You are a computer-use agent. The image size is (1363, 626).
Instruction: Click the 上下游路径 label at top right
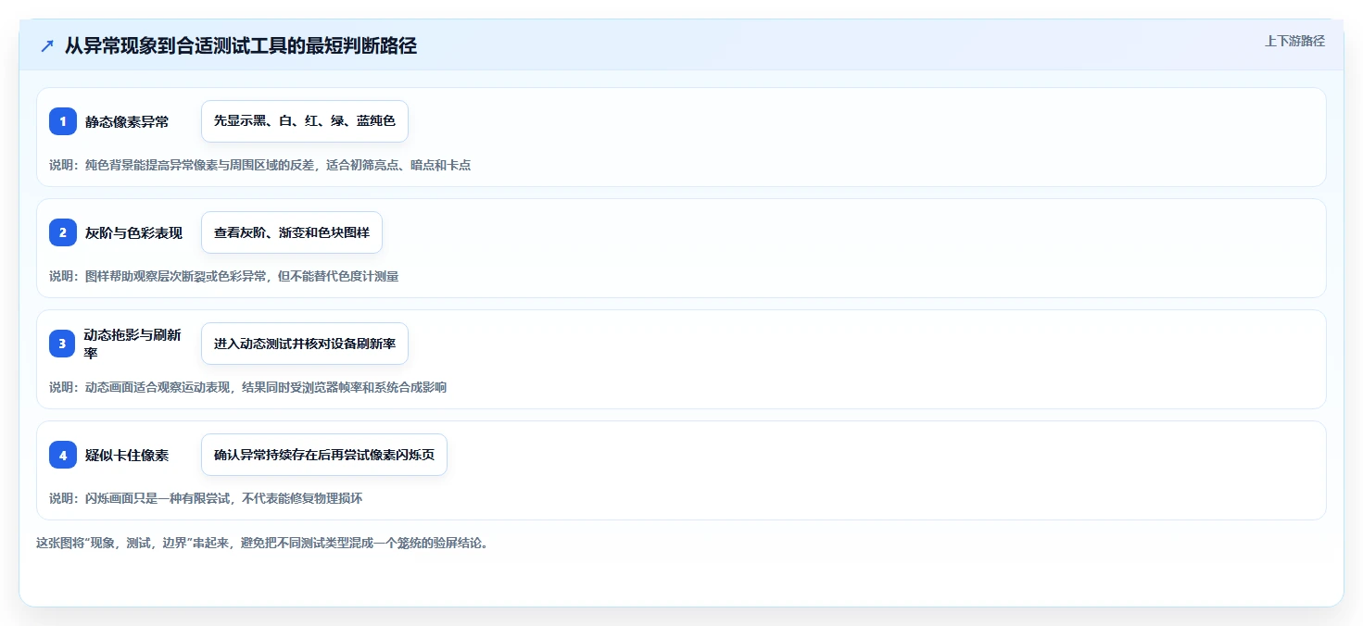pos(1294,41)
